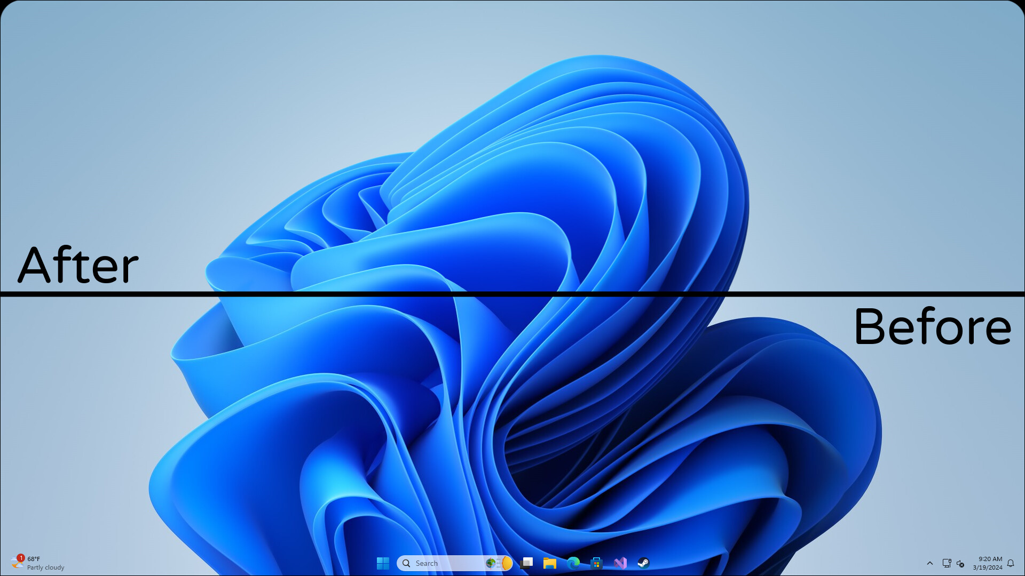Click the search magnifier icon
1025x576 pixels.
tap(406, 563)
